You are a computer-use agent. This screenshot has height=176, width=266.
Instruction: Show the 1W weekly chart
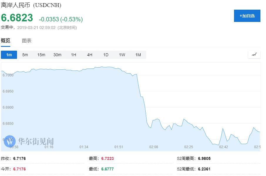122,55
